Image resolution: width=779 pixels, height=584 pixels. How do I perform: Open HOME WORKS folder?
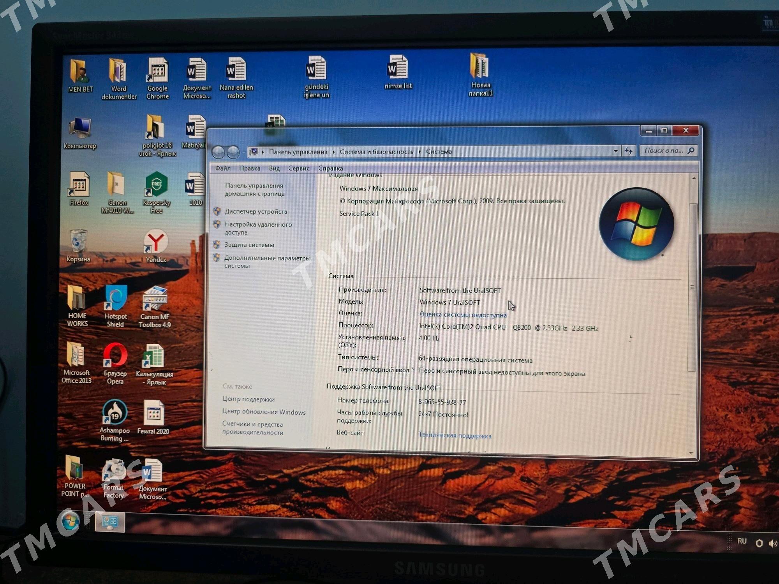pos(77,305)
